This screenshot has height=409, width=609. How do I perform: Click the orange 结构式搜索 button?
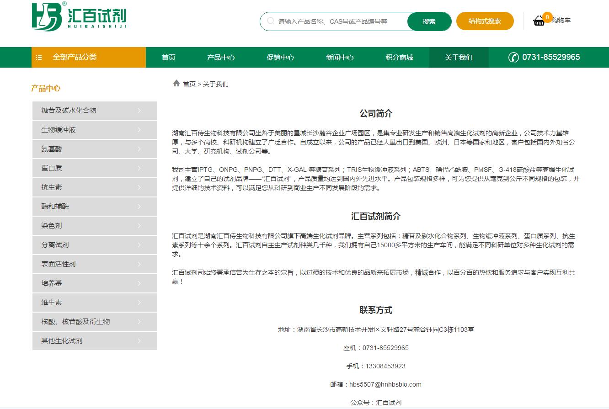[x=485, y=21]
